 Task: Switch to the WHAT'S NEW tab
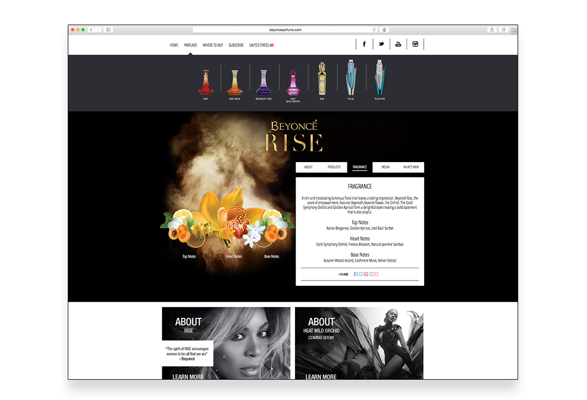(411, 167)
